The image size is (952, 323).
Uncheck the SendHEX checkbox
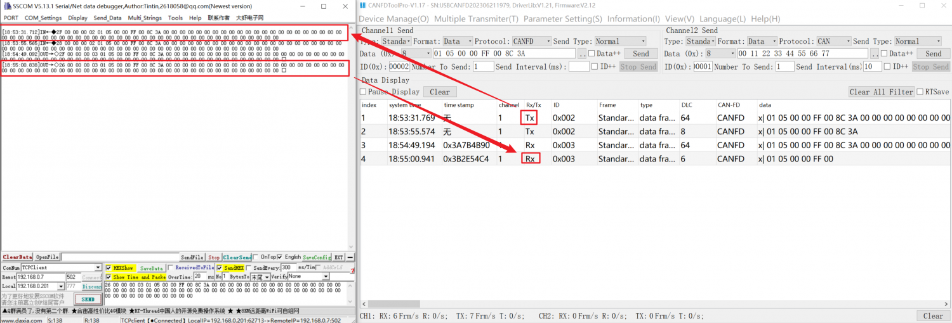point(220,268)
